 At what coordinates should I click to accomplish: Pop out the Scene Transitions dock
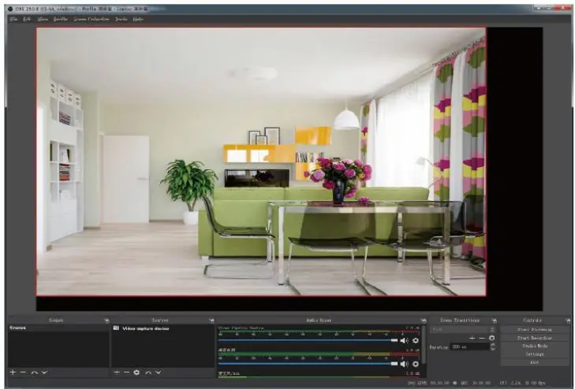pyautogui.click(x=494, y=320)
